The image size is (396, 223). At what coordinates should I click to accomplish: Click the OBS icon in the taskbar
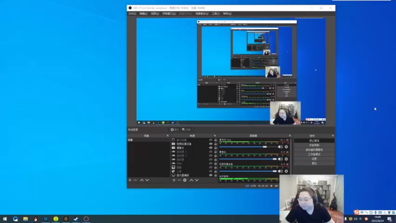[x=86, y=219]
